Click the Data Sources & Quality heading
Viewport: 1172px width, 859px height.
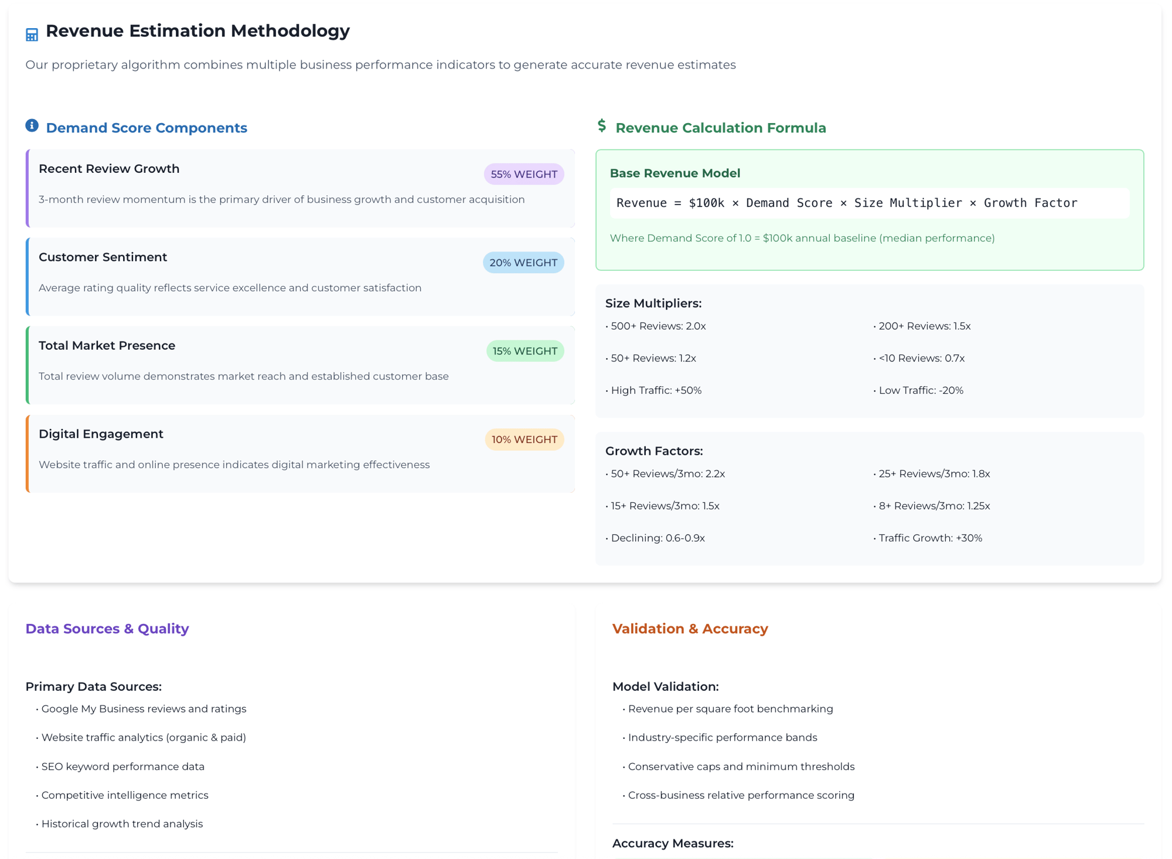tap(107, 629)
